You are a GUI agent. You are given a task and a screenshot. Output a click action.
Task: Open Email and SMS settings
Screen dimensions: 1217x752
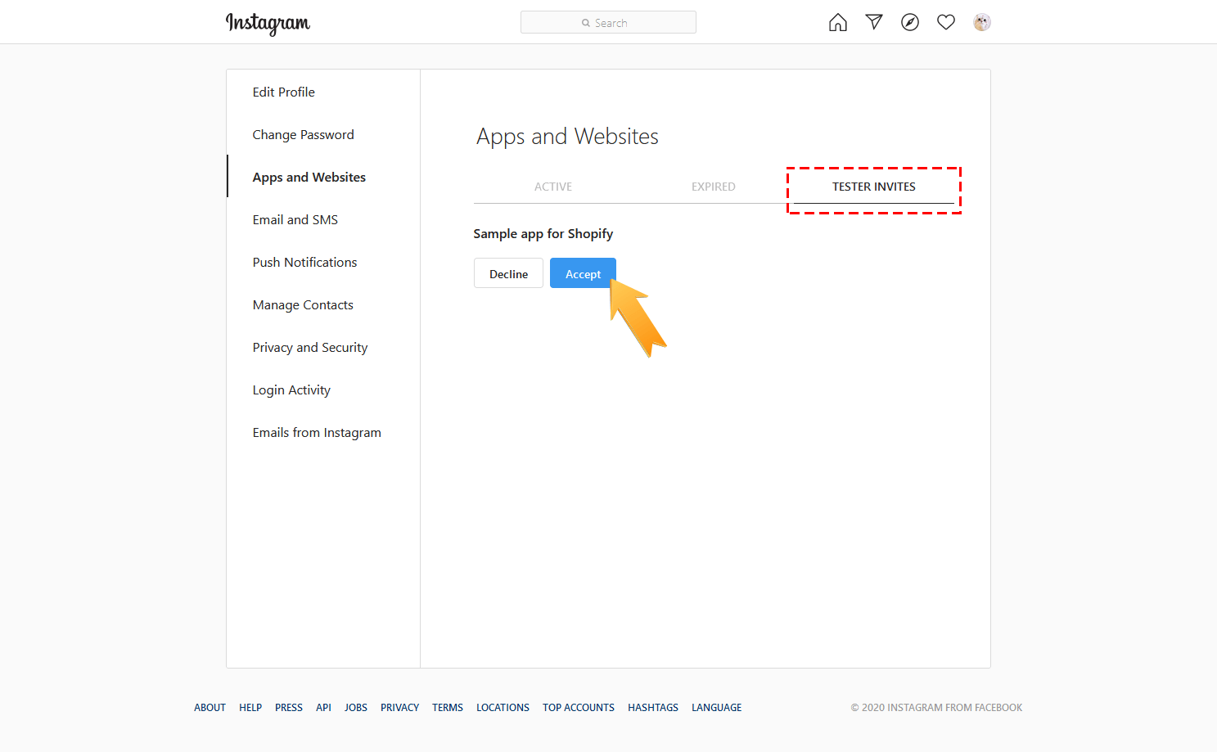pyautogui.click(x=295, y=220)
